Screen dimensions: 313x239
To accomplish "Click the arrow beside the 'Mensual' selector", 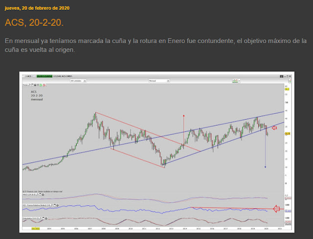I will [x=168, y=81].
